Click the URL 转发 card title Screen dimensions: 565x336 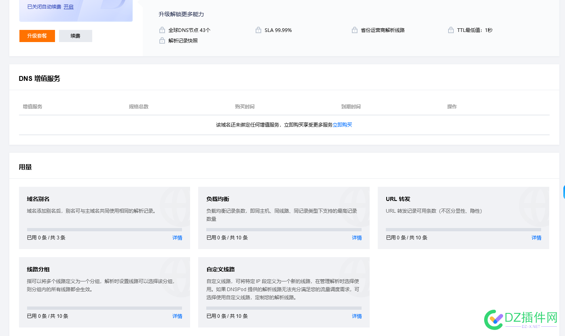coord(398,199)
